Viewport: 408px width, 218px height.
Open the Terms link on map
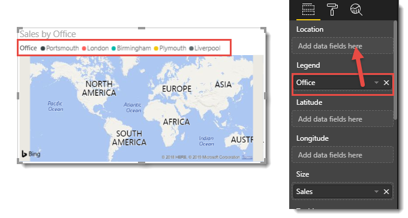[x=247, y=157]
